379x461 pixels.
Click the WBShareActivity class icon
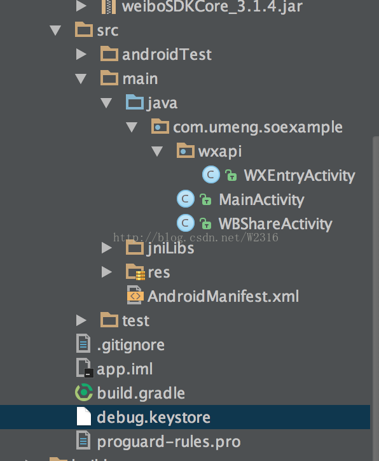pyautogui.click(x=186, y=223)
